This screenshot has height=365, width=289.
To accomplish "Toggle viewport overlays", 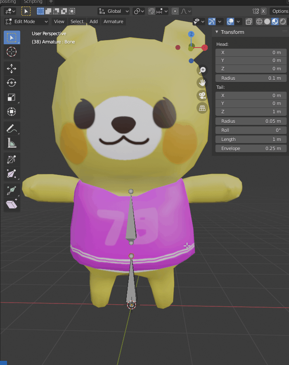I will tap(230, 21).
